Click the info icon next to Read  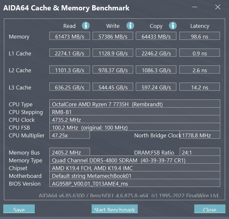(x=86, y=26)
